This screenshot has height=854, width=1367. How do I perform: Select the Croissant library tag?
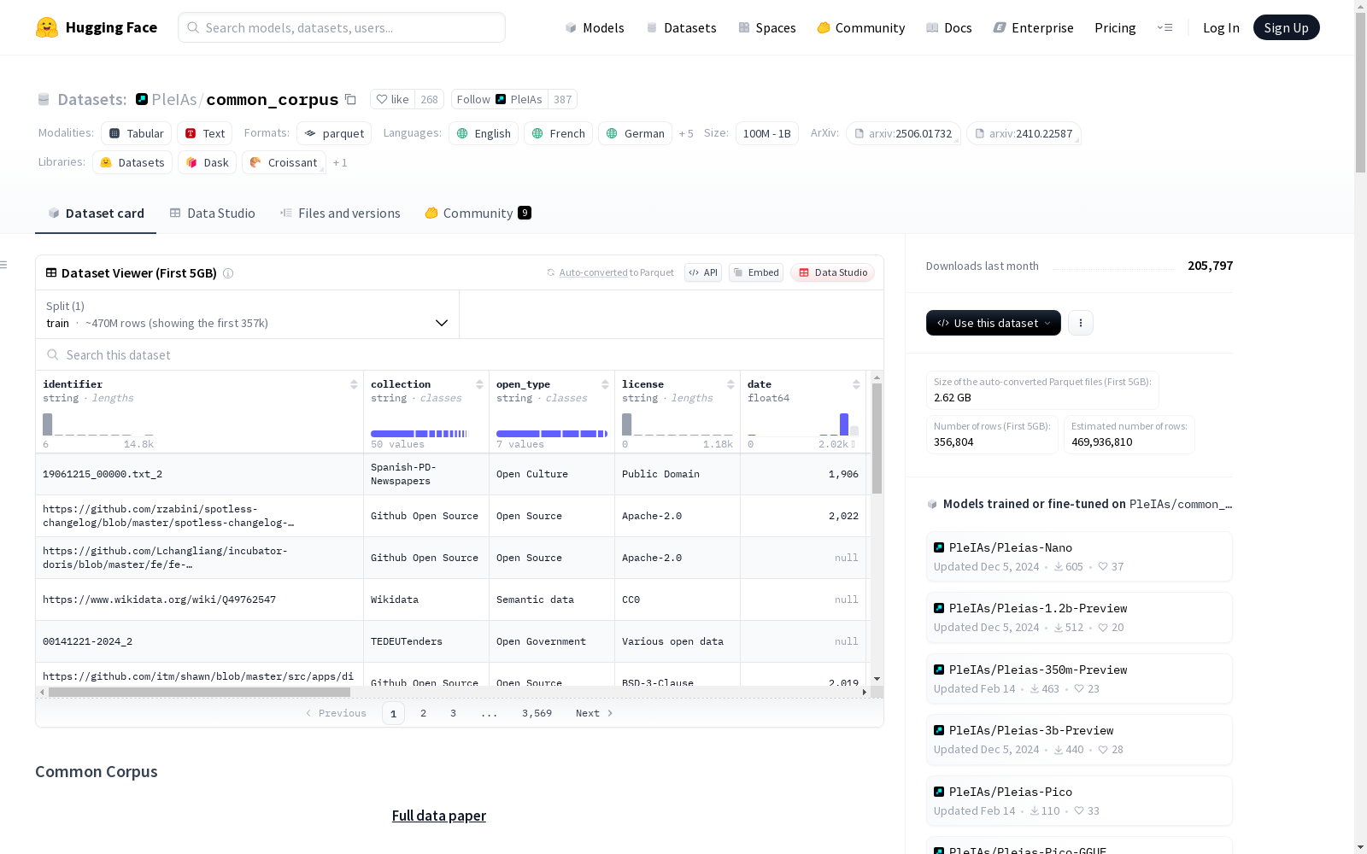284,162
